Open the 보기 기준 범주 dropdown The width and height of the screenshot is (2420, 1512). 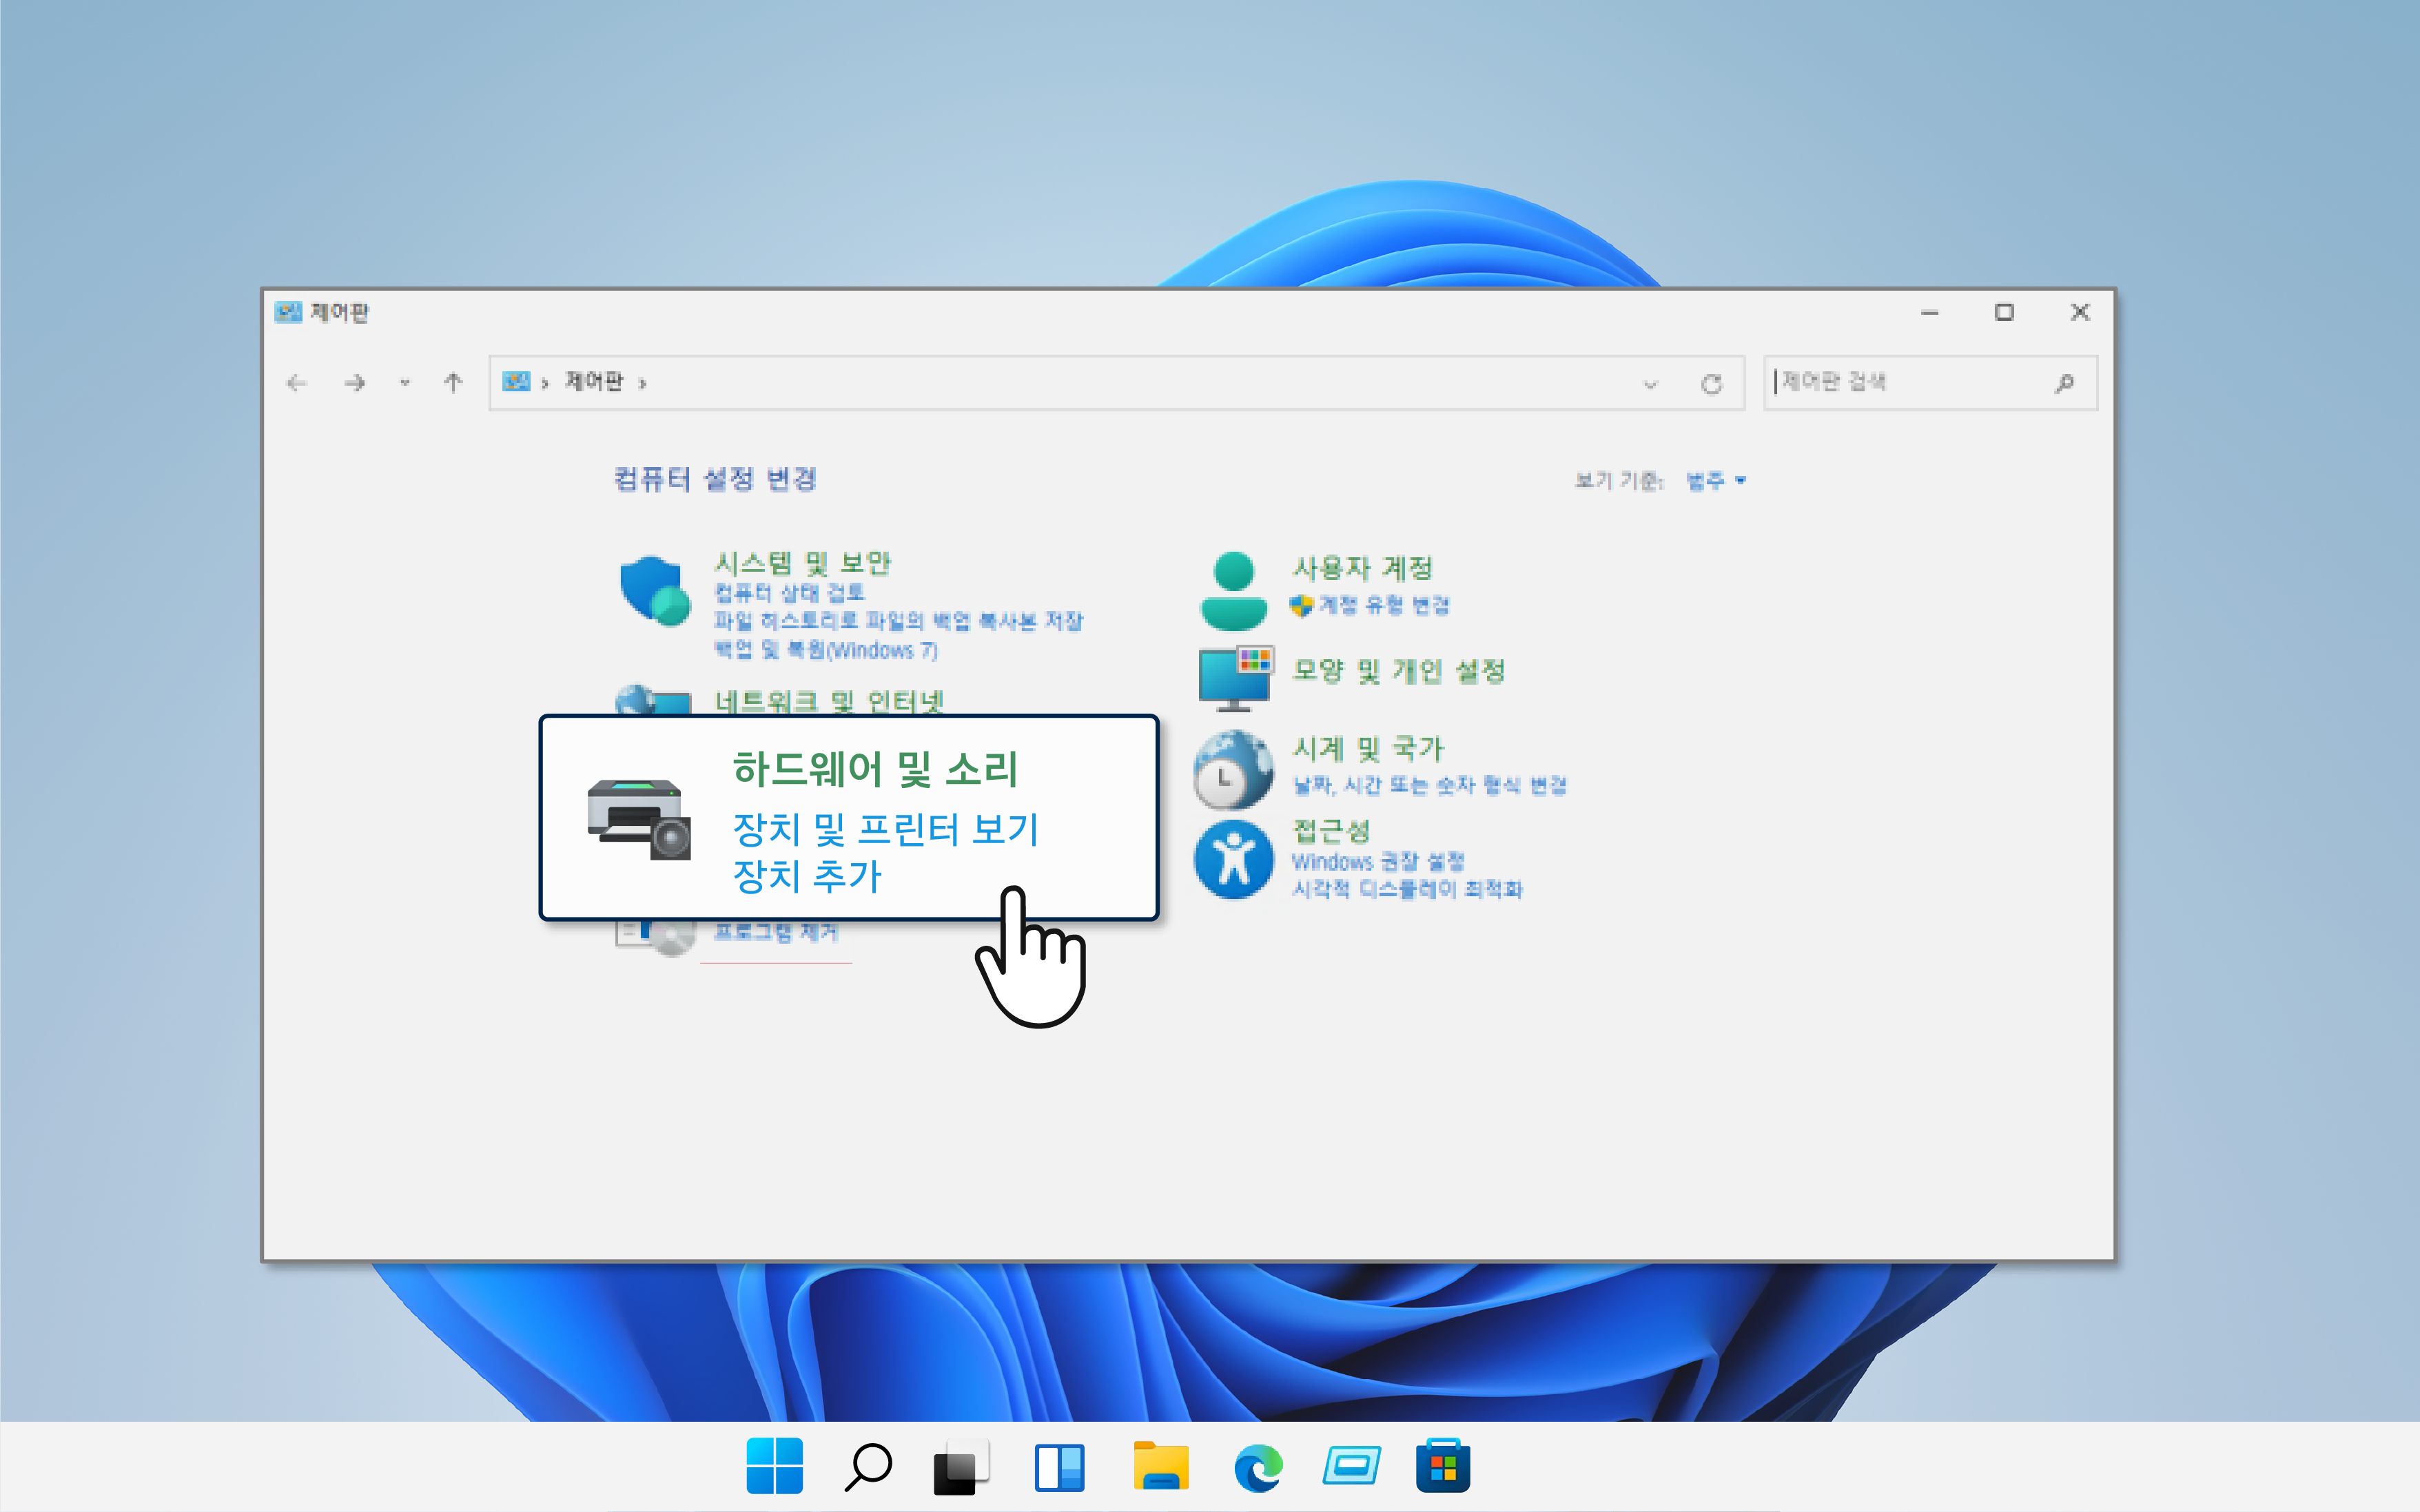(1712, 481)
